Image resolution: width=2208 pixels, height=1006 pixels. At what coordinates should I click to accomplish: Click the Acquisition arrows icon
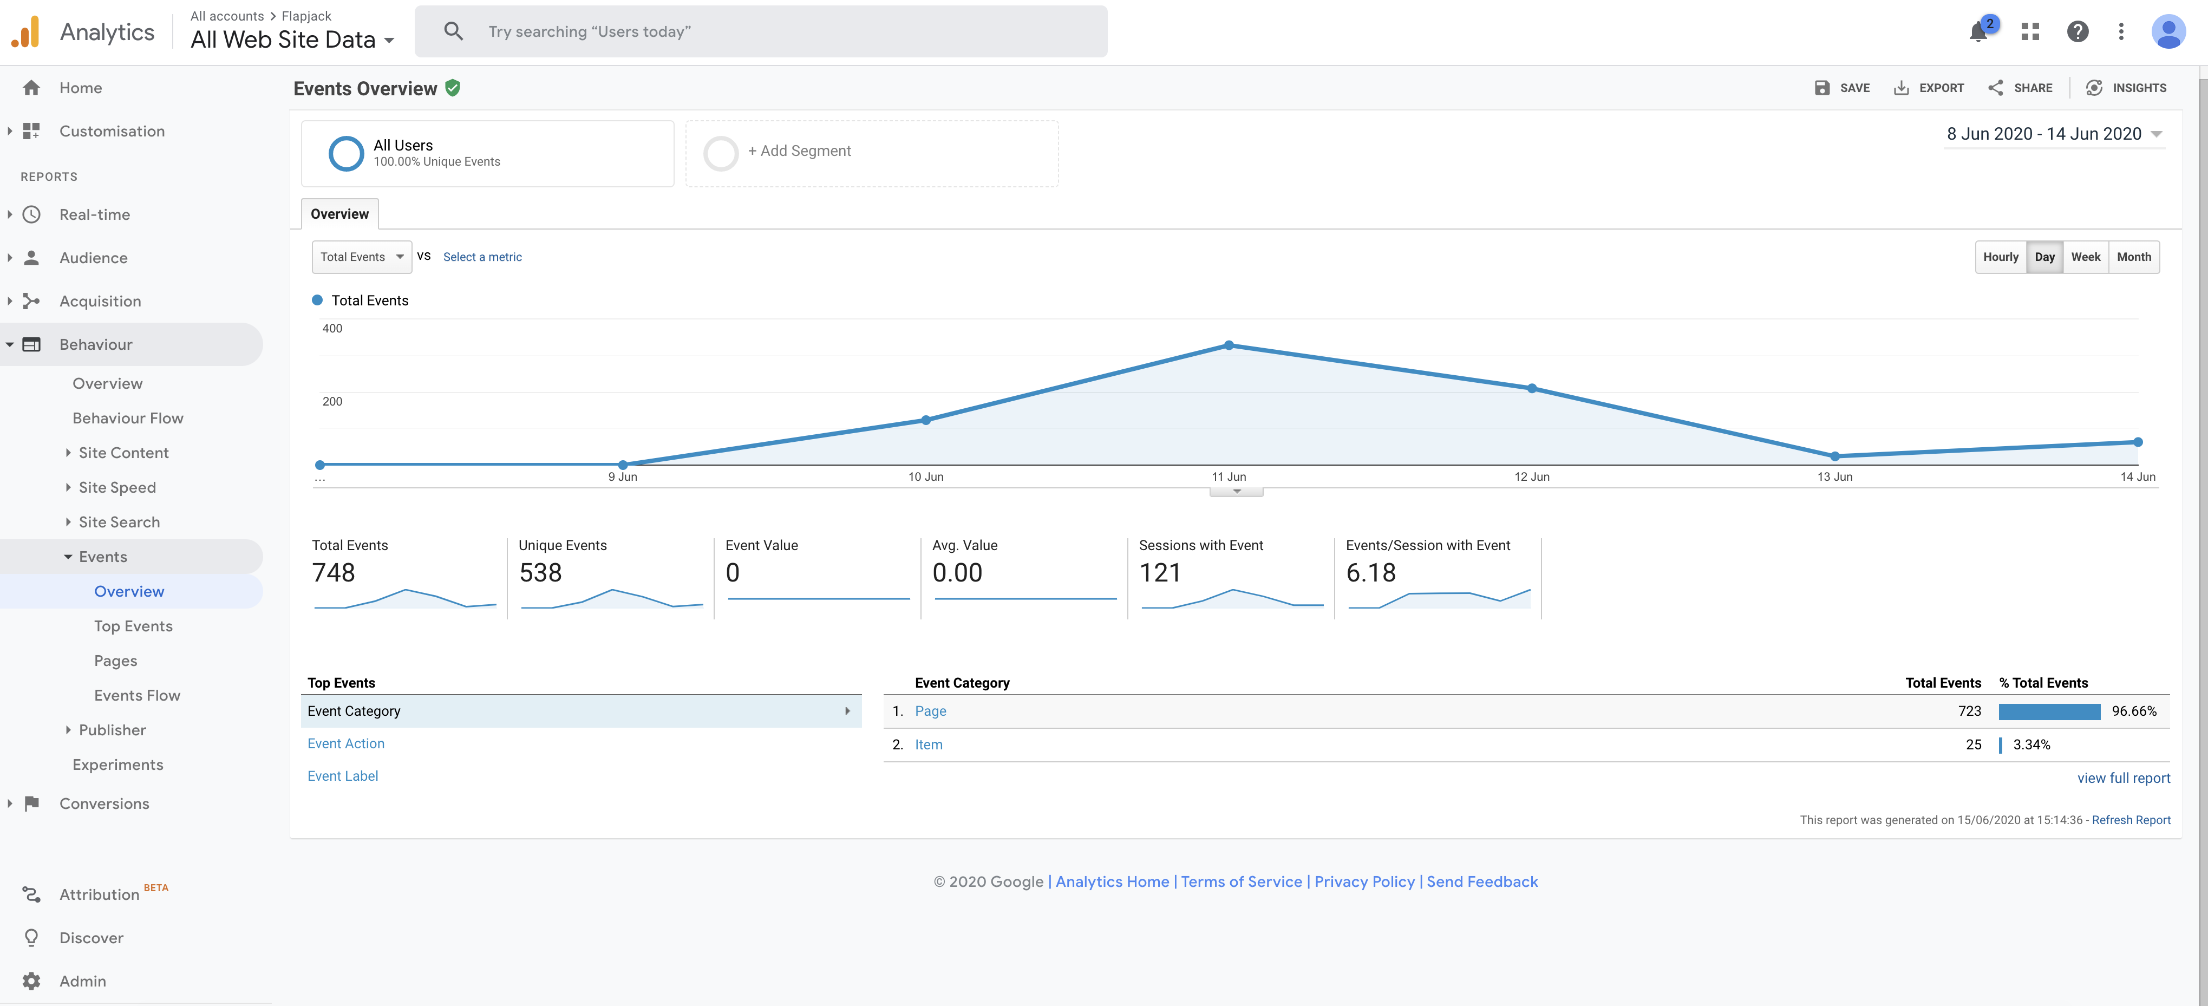click(32, 301)
